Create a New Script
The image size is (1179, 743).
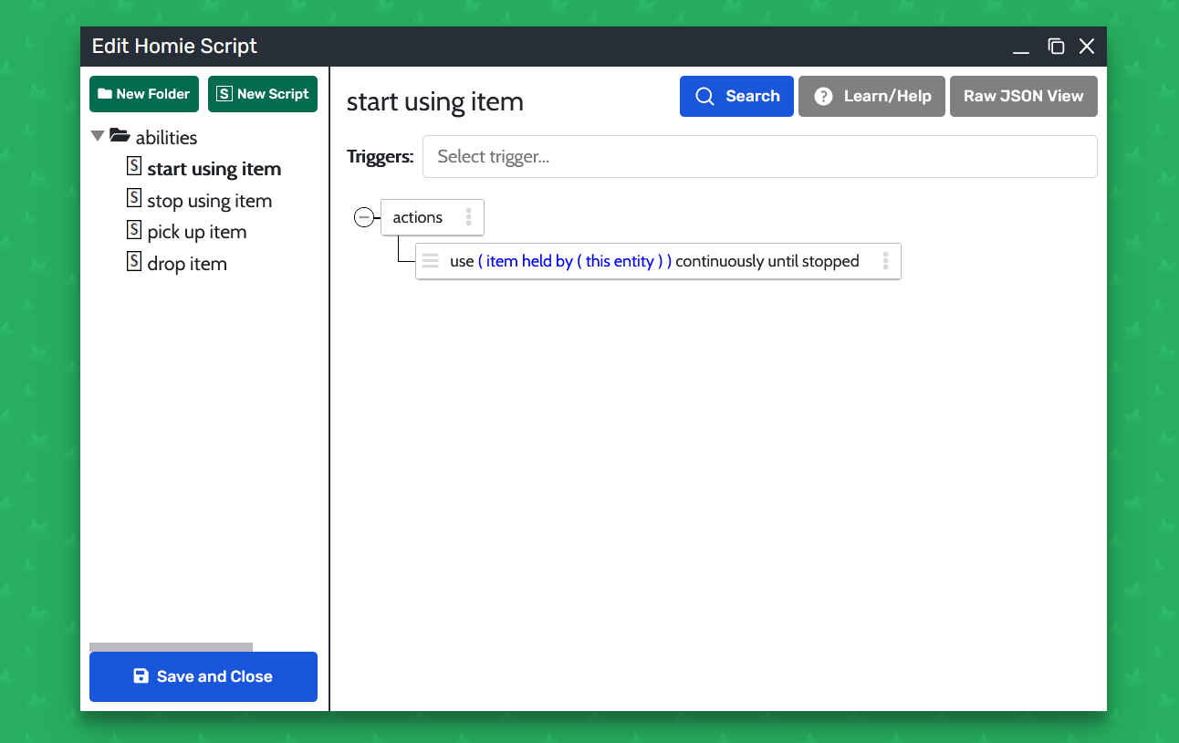tap(263, 94)
